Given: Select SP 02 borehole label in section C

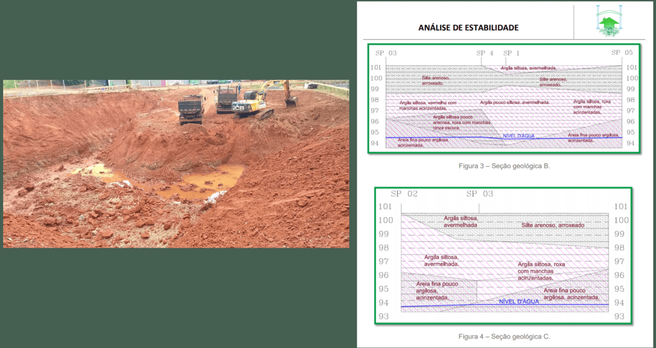Looking at the screenshot, I should pos(404,193).
